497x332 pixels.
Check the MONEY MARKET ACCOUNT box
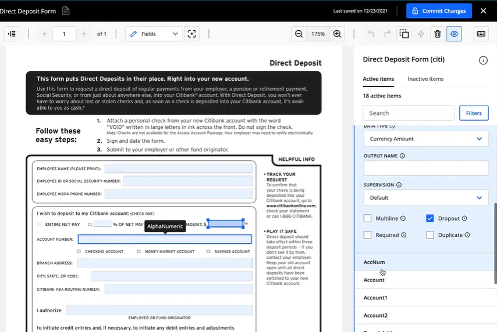(x=139, y=252)
